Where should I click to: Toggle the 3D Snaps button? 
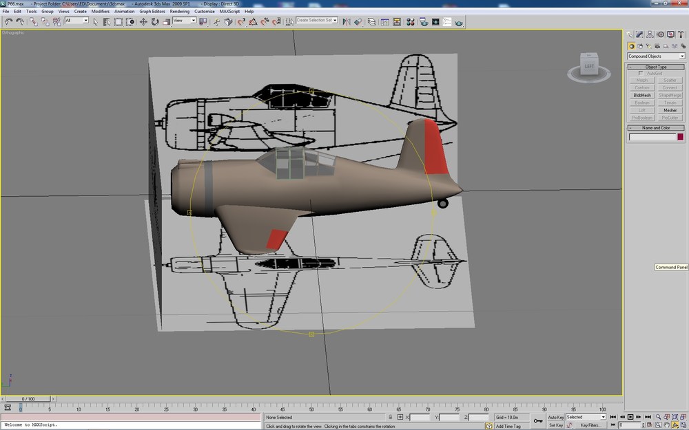point(241,21)
